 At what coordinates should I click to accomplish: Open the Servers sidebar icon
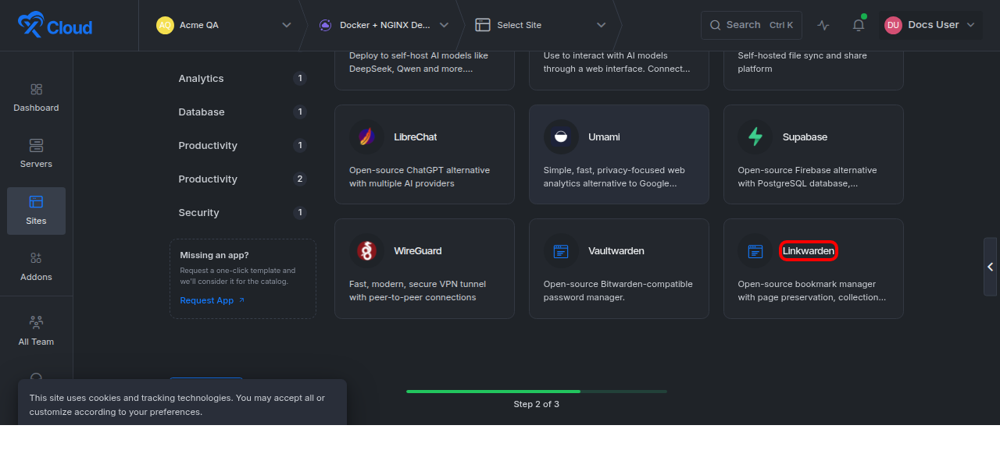pyautogui.click(x=36, y=146)
